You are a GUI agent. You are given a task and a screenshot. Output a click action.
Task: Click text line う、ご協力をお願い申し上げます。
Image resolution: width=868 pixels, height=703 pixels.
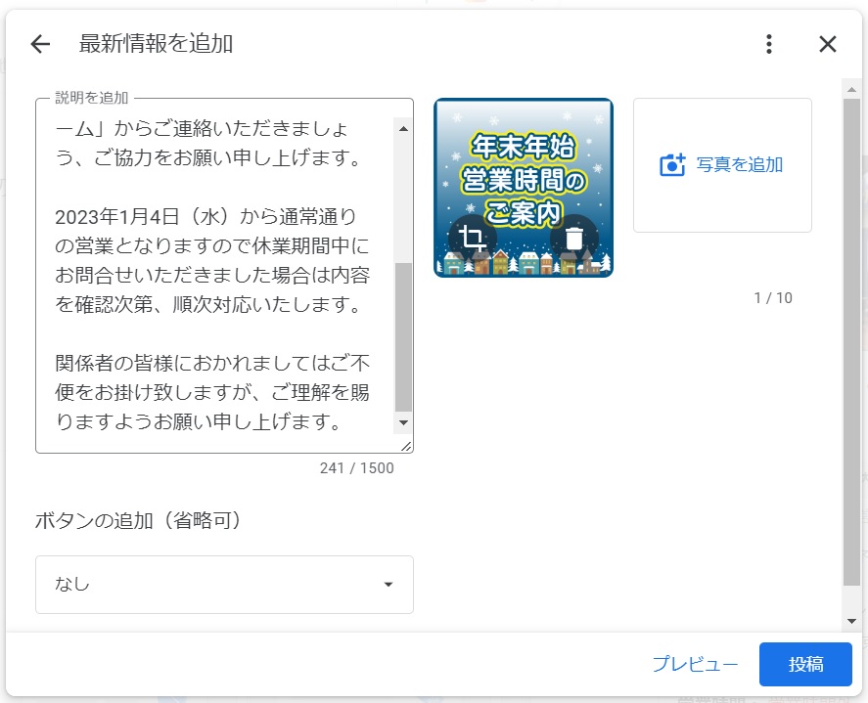pyautogui.click(x=208, y=157)
